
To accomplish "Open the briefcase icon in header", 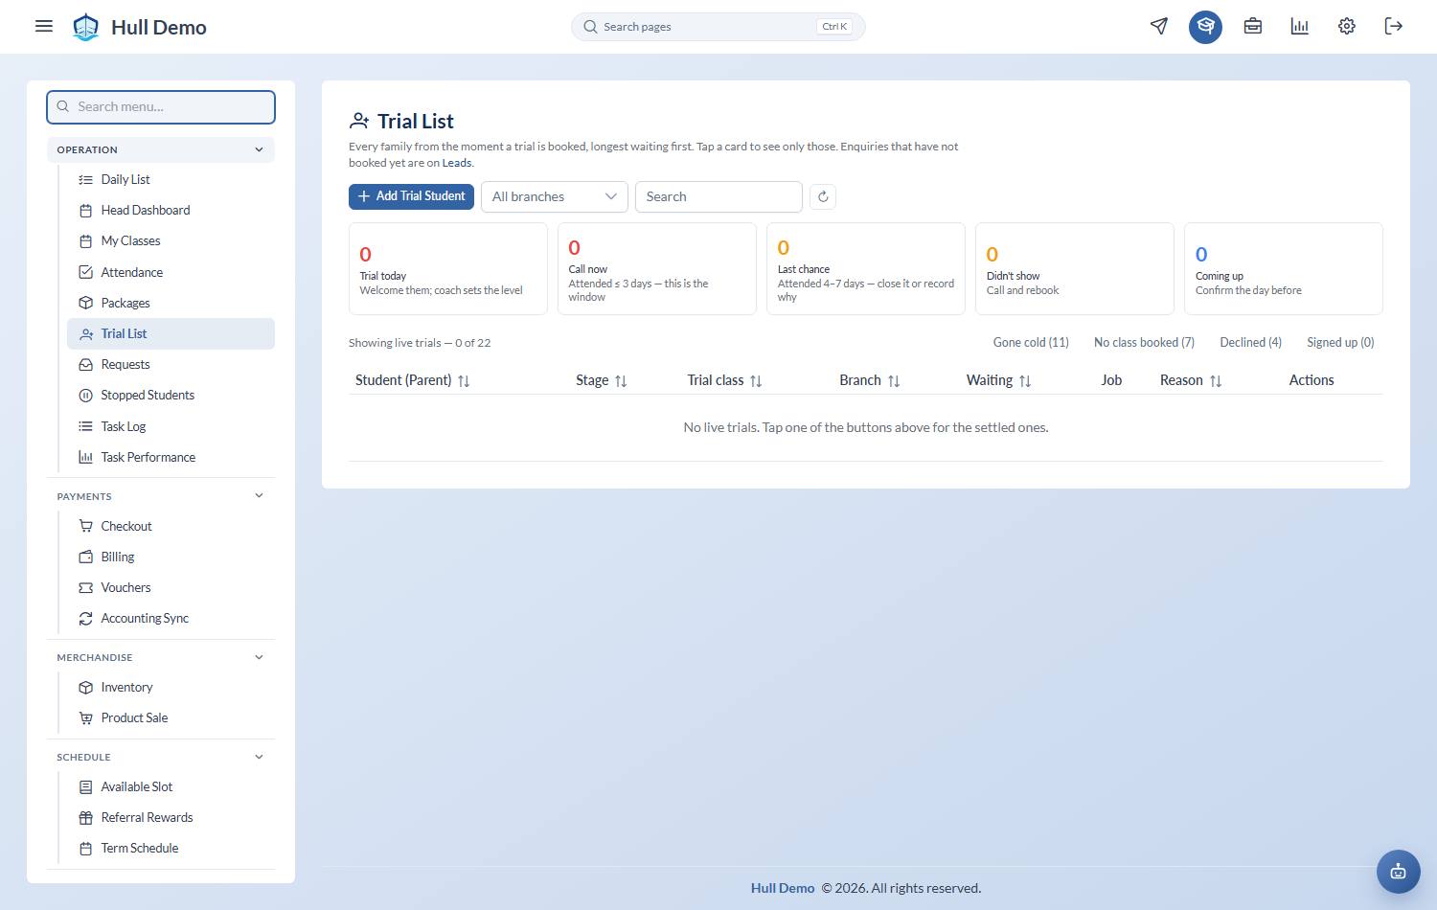I will tap(1252, 26).
